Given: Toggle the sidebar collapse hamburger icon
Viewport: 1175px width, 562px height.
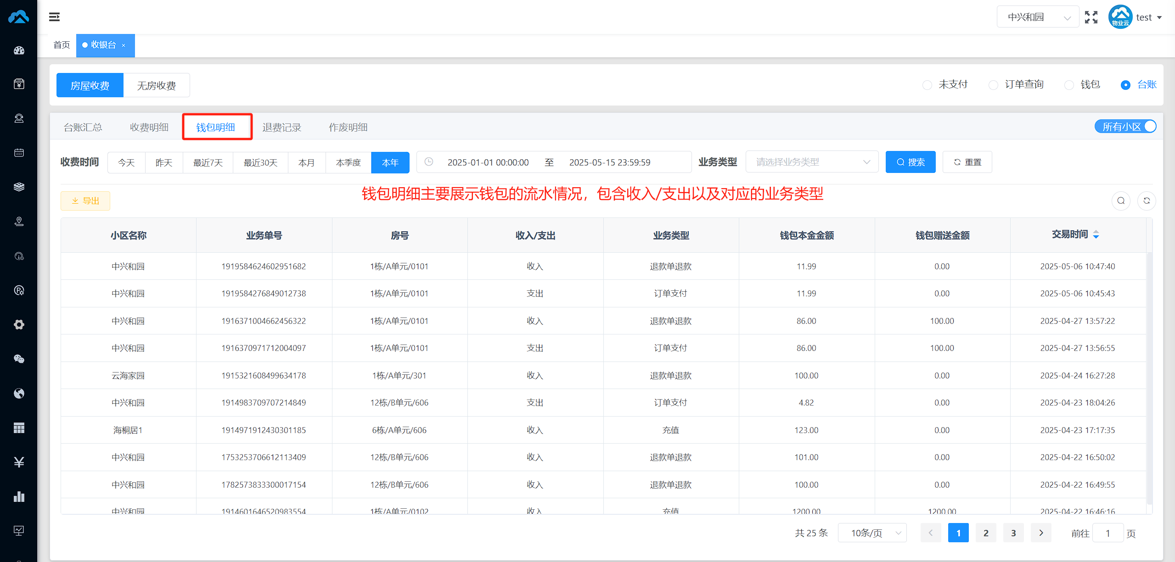Looking at the screenshot, I should click(54, 17).
